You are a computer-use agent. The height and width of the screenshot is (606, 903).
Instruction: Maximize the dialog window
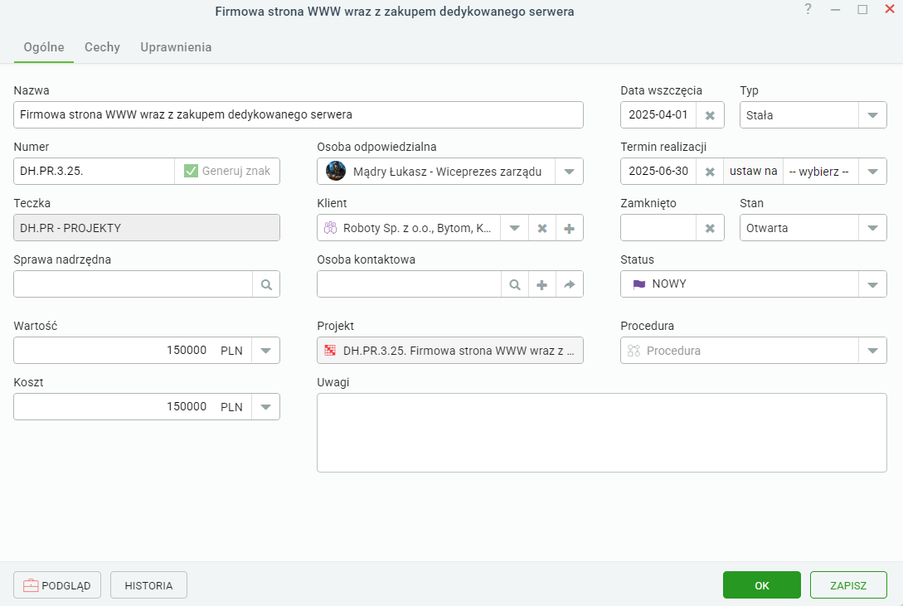tap(862, 9)
